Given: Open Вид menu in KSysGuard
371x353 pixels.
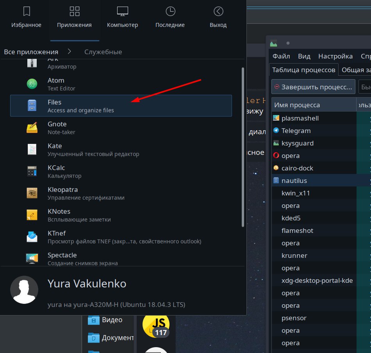Looking at the screenshot, I should coord(304,56).
